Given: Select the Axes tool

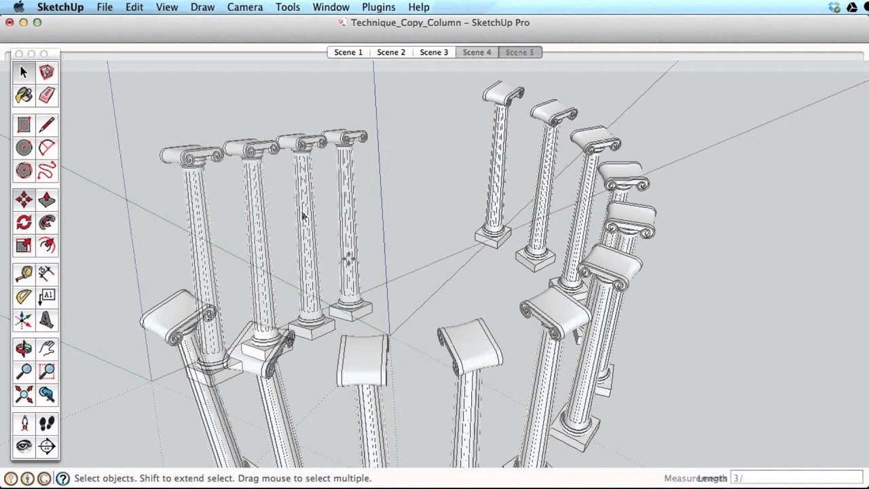Looking at the screenshot, I should (24, 319).
